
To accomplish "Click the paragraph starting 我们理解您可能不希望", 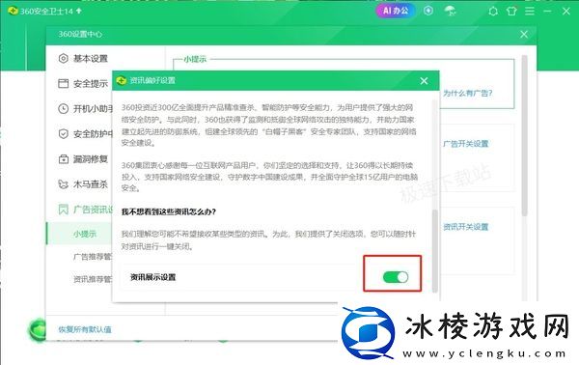I will [268, 240].
